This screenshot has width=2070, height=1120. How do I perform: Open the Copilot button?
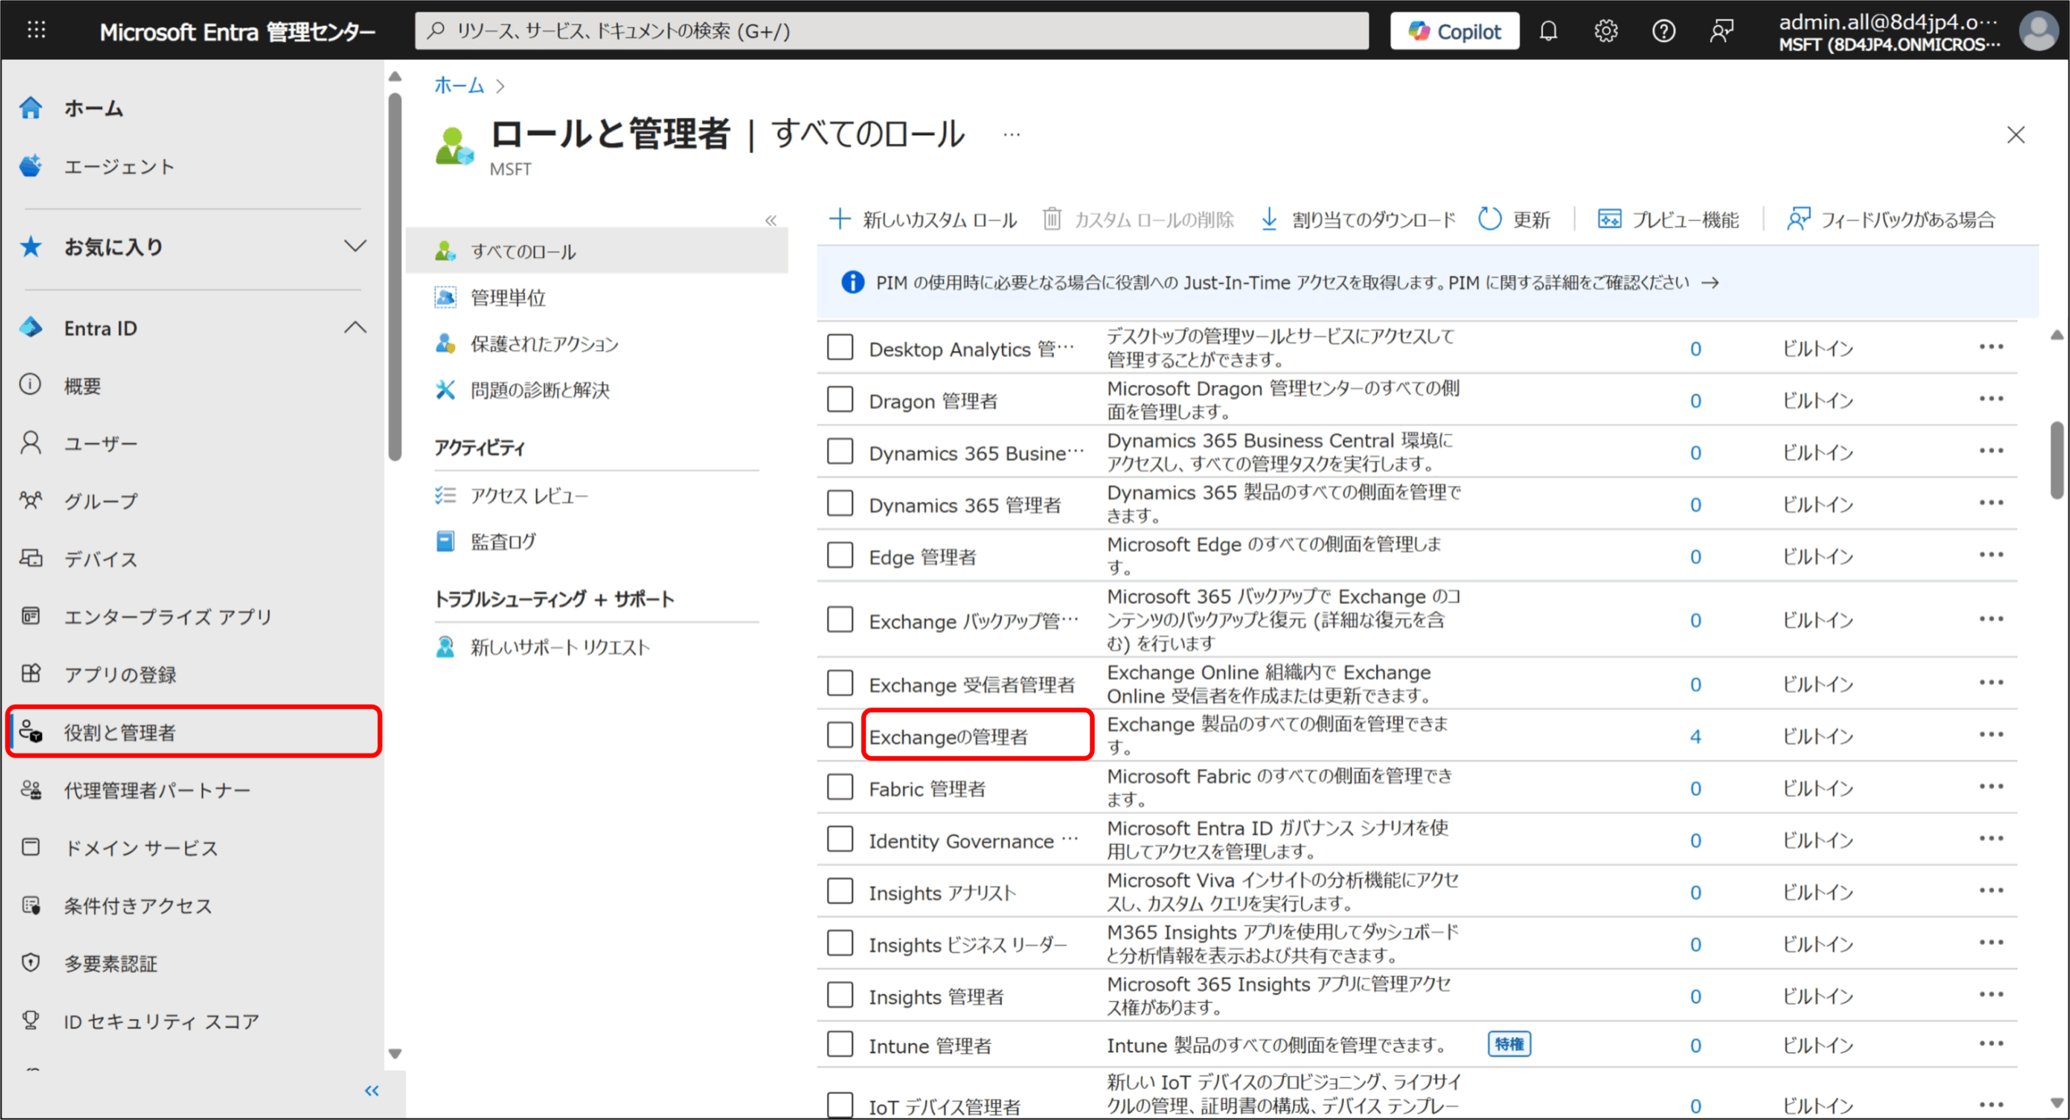(1454, 32)
